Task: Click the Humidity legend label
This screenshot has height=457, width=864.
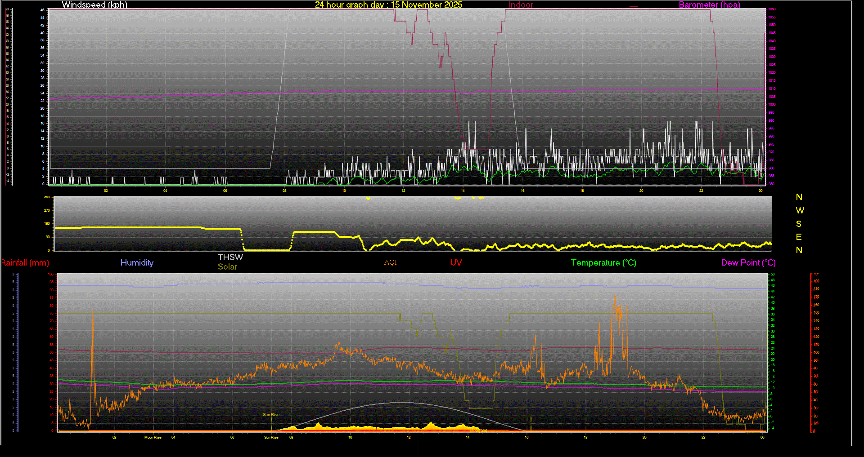Action: (137, 263)
